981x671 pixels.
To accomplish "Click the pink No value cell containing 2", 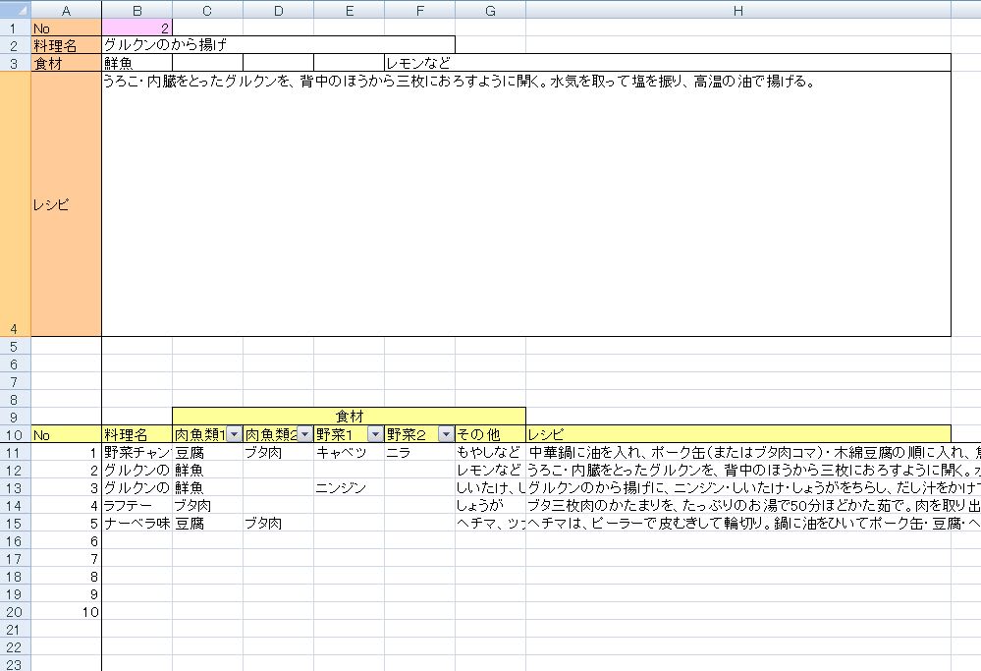I will coord(136,28).
